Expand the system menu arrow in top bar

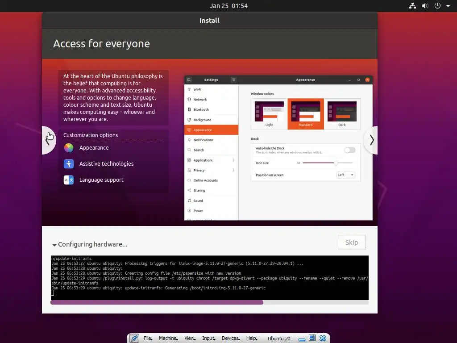pyautogui.click(x=448, y=6)
